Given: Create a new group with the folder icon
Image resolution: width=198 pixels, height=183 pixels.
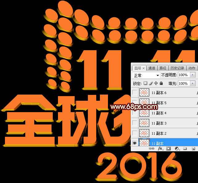Looking at the screenshot, I should point(185,148).
